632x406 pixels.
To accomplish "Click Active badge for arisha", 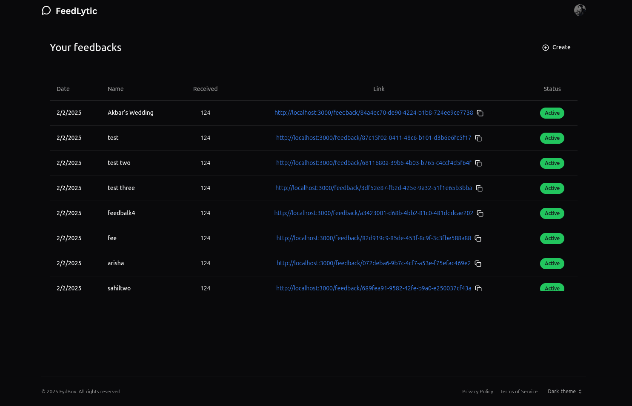I will coord(552,264).
